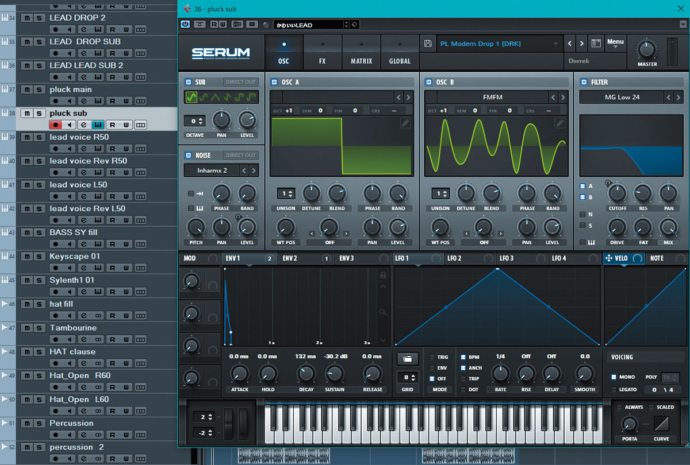Toggle the MONO voicing checkbox
Viewport: 690px width, 465px height.
pos(614,377)
